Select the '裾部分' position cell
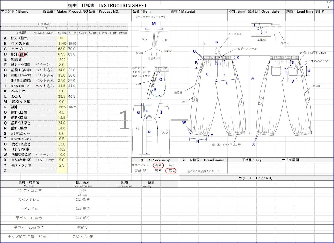334x243 pixels. pyautogui.click(x=83, y=227)
